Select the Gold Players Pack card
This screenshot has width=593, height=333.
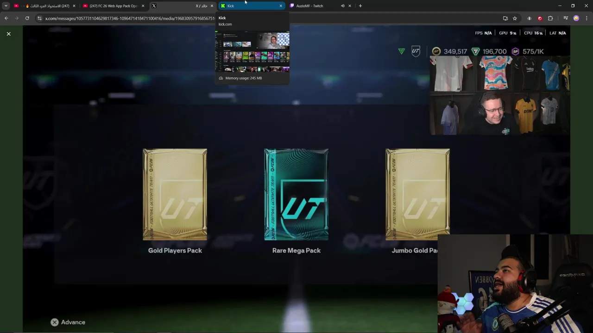[x=175, y=194]
